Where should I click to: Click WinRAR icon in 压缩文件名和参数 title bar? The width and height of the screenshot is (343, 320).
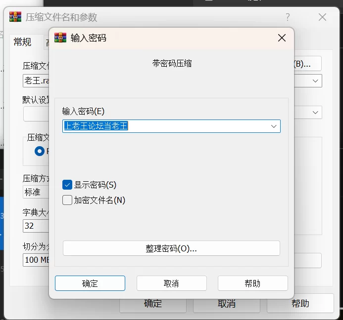pos(15,17)
